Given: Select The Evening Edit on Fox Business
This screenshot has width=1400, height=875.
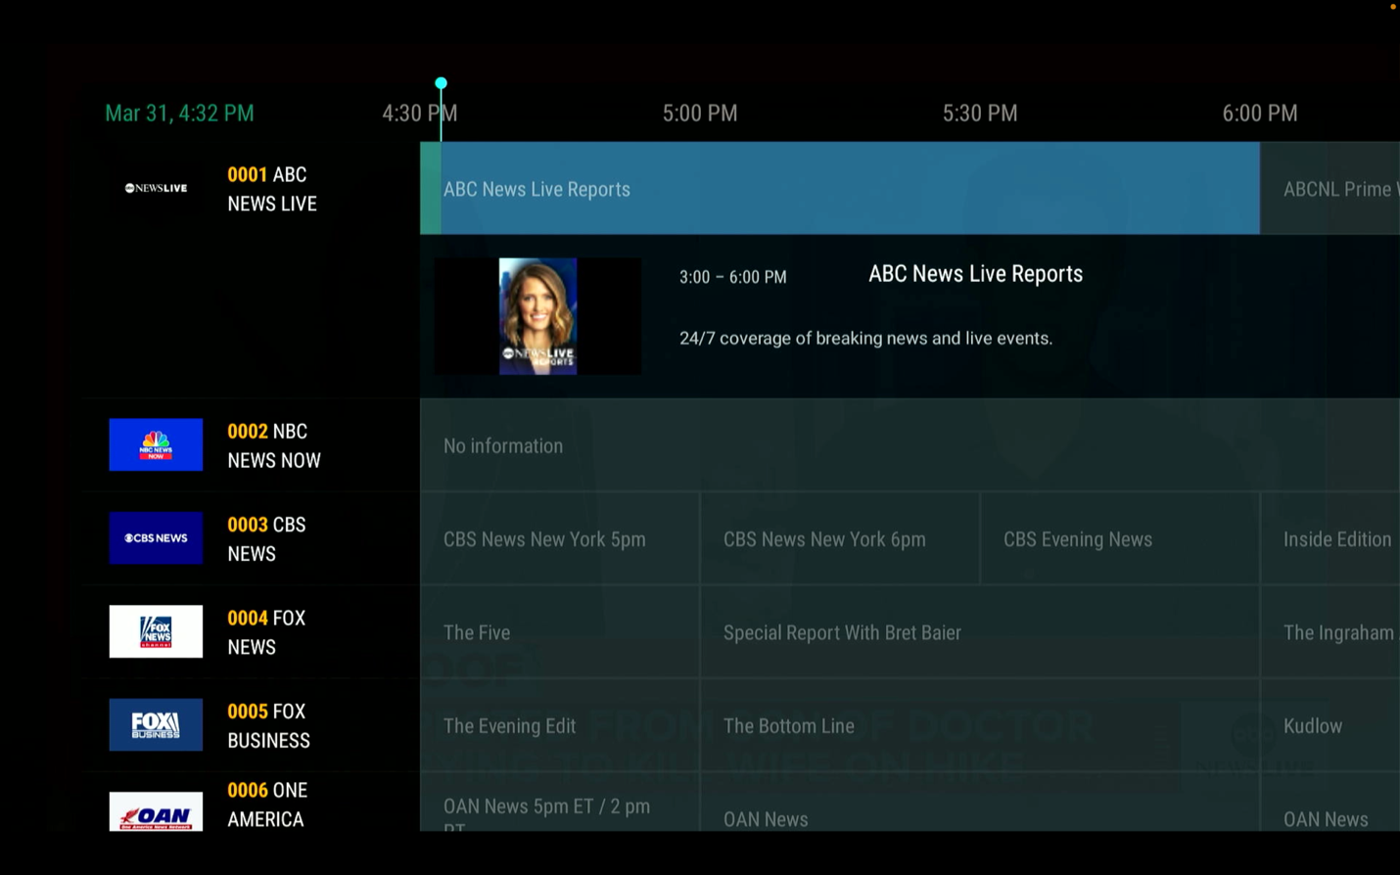Looking at the screenshot, I should coord(560,725).
